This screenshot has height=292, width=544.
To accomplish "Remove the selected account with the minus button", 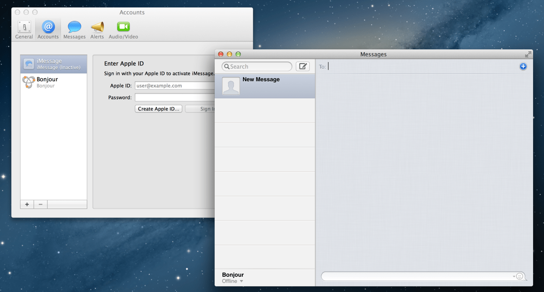I will [x=41, y=204].
